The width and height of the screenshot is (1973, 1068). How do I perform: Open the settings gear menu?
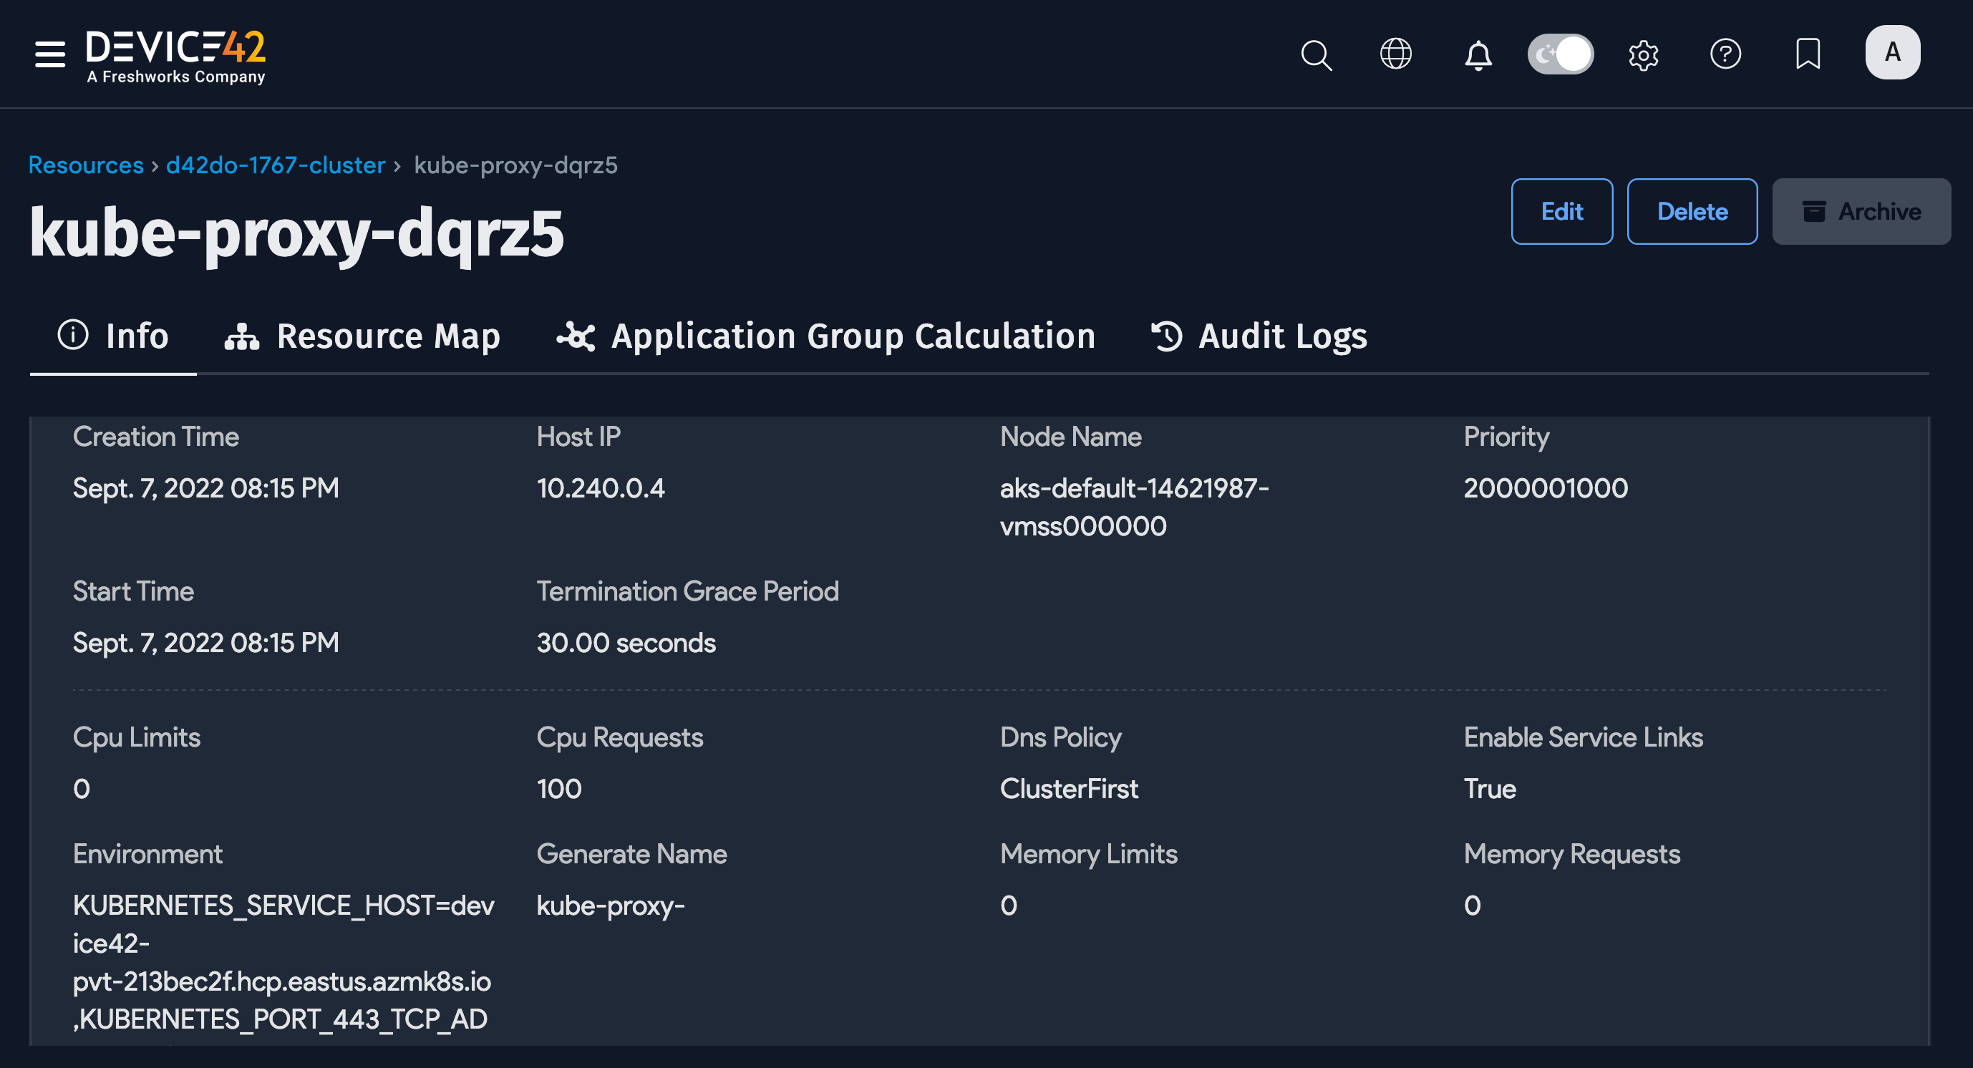tap(1643, 54)
